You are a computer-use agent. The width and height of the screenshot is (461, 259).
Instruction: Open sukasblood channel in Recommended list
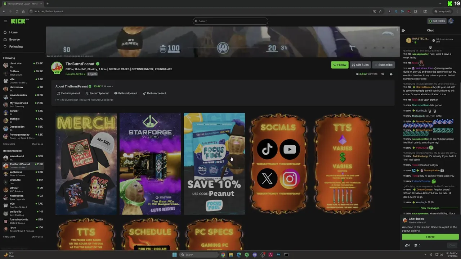click(23, 158)
